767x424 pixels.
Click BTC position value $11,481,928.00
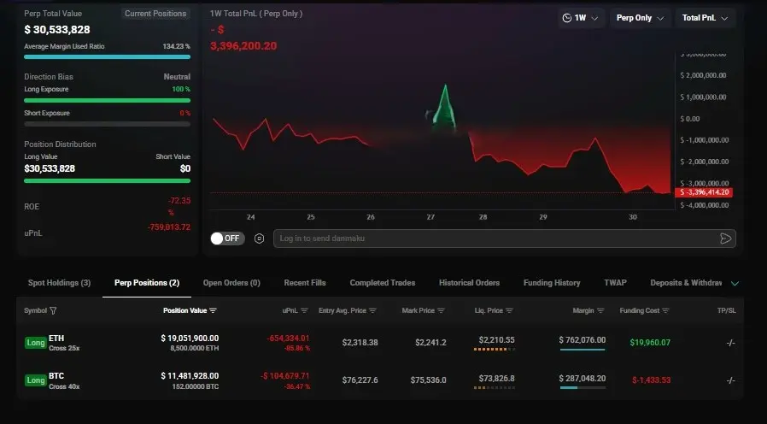[190, 376]
